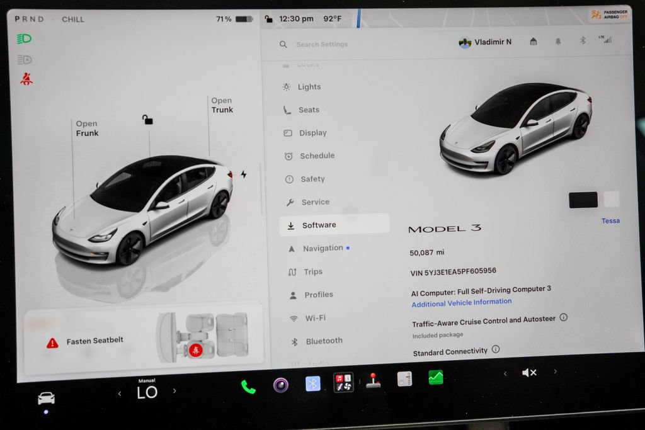This screenshot has height=430, width=645.
Task: Tap the passenger airbag off indicator
Action: (609, 14)
